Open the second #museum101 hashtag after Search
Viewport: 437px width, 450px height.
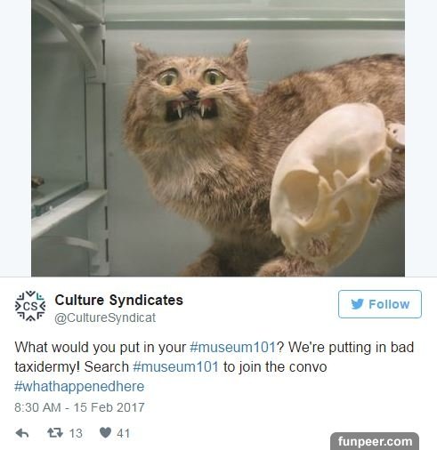176,366
